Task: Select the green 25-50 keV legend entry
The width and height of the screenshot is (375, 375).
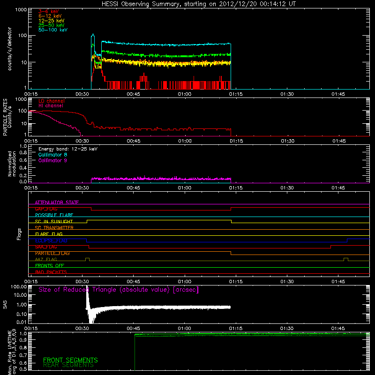Action: tap(52, 25)
